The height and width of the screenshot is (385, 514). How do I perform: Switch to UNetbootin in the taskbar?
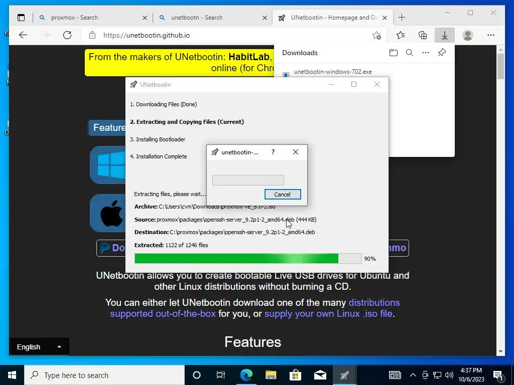tap(344, 375)
